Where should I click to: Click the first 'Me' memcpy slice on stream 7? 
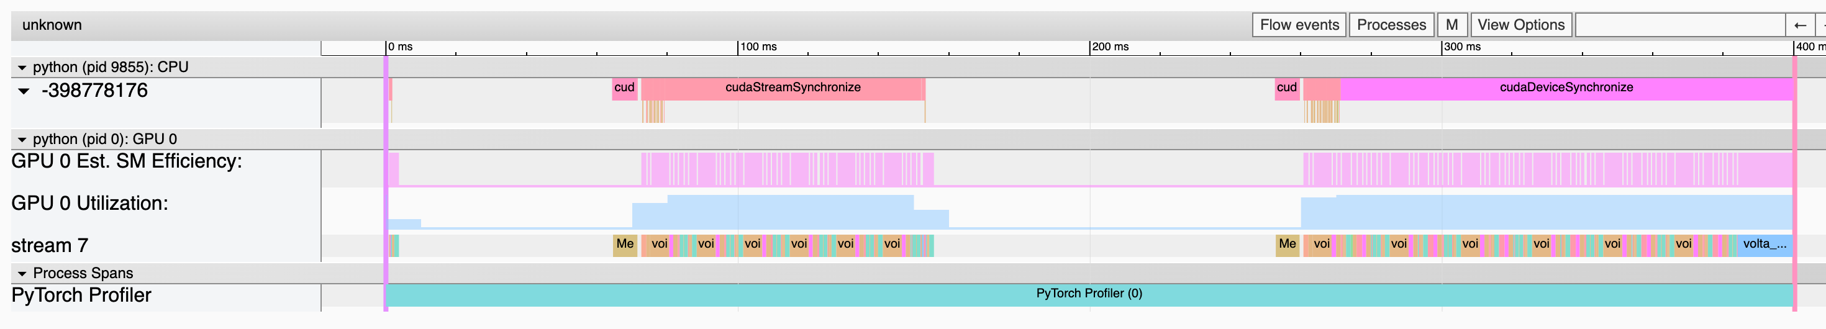624,245
